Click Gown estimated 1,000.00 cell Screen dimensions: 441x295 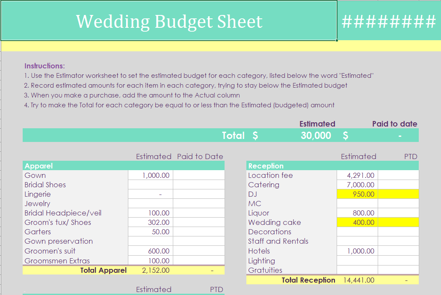151,175
